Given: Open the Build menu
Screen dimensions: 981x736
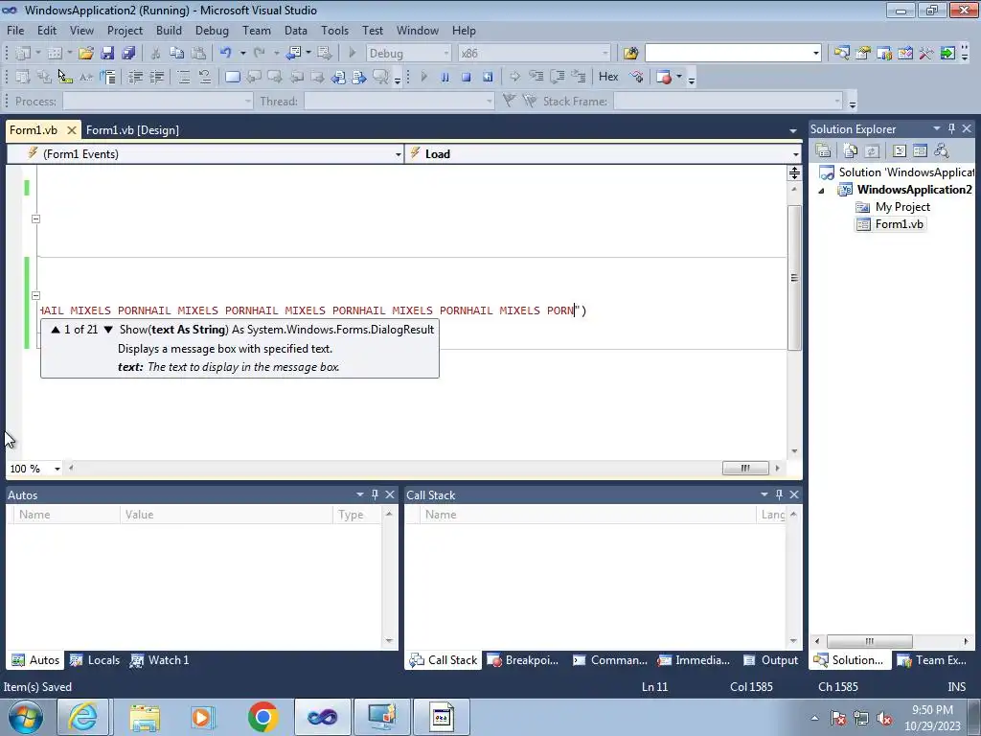Looking at the screenshot, I should tap(169, 30).
